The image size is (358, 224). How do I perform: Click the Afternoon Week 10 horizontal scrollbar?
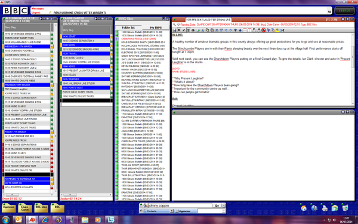tap(29, 195)
